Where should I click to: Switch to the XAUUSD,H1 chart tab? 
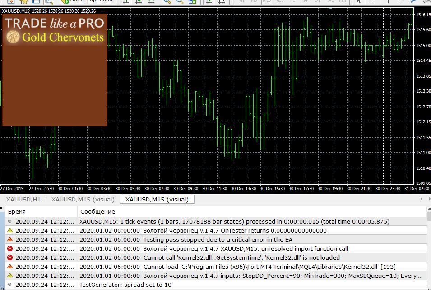(23, 200)
